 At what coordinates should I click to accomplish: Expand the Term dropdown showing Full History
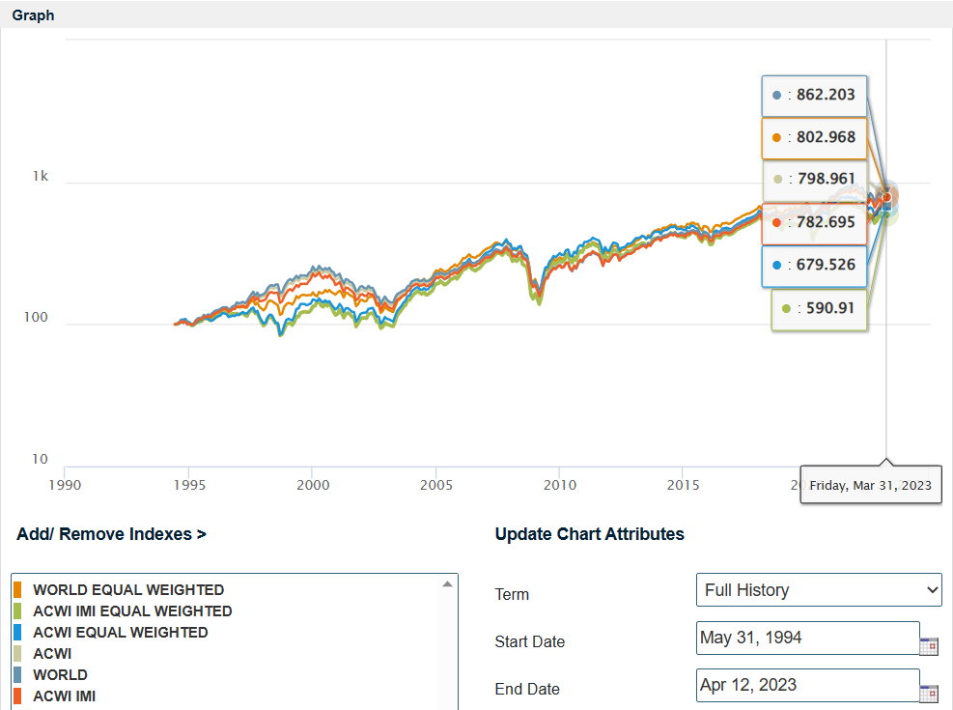(x=818, y=589)
